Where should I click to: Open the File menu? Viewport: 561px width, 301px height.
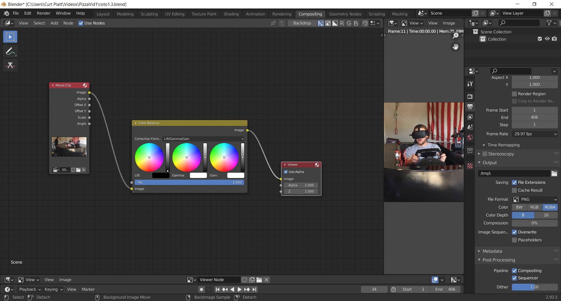(16, 13)
